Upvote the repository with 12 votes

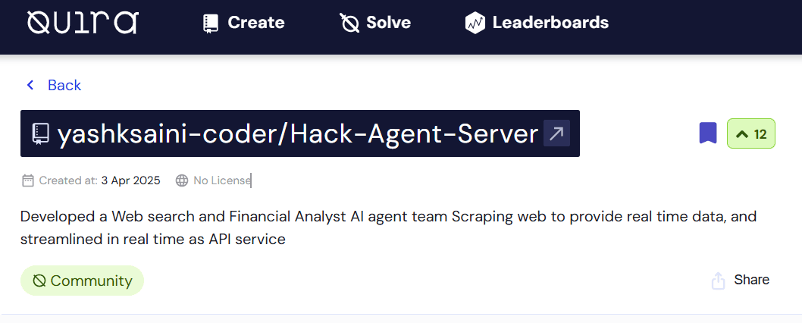pyautogui.click(x=750, y=134)
